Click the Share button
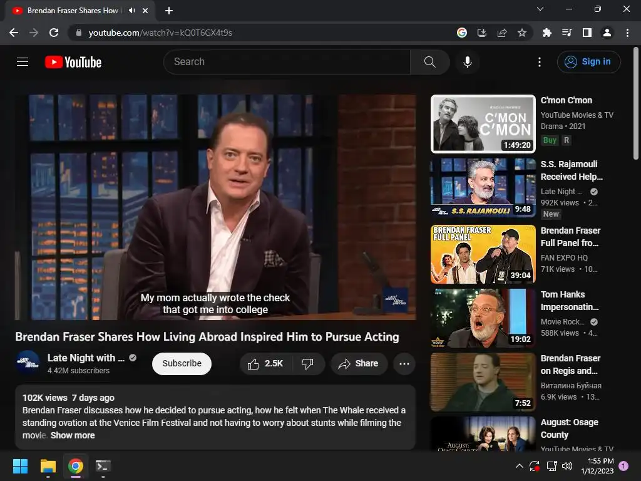Image resolution: width=641 pixels, height=481 pixels. point(359,364)
